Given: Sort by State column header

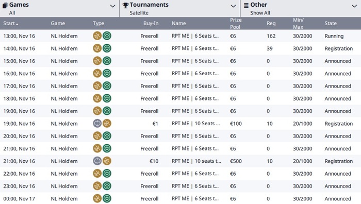Looking at the screenshot, I should point(331,23).
